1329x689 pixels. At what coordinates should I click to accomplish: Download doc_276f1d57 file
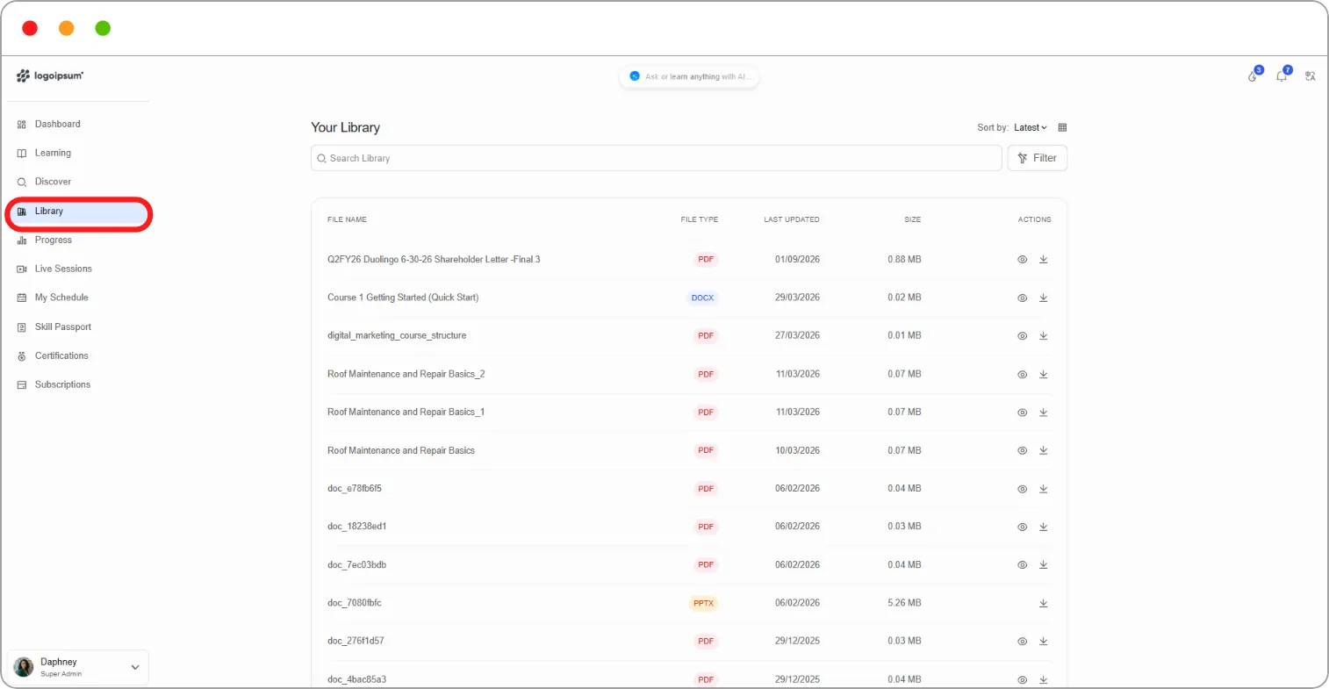tap(1044, 642)
